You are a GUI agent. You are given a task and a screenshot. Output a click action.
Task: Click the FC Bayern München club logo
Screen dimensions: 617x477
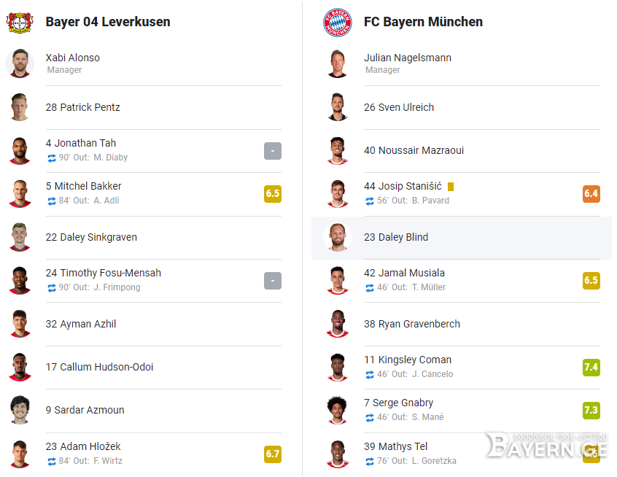337,23
